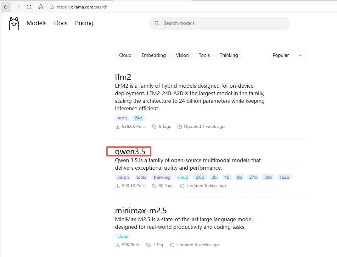Click qwen3.5 'thinking' tag

click(x=162, y=177)
